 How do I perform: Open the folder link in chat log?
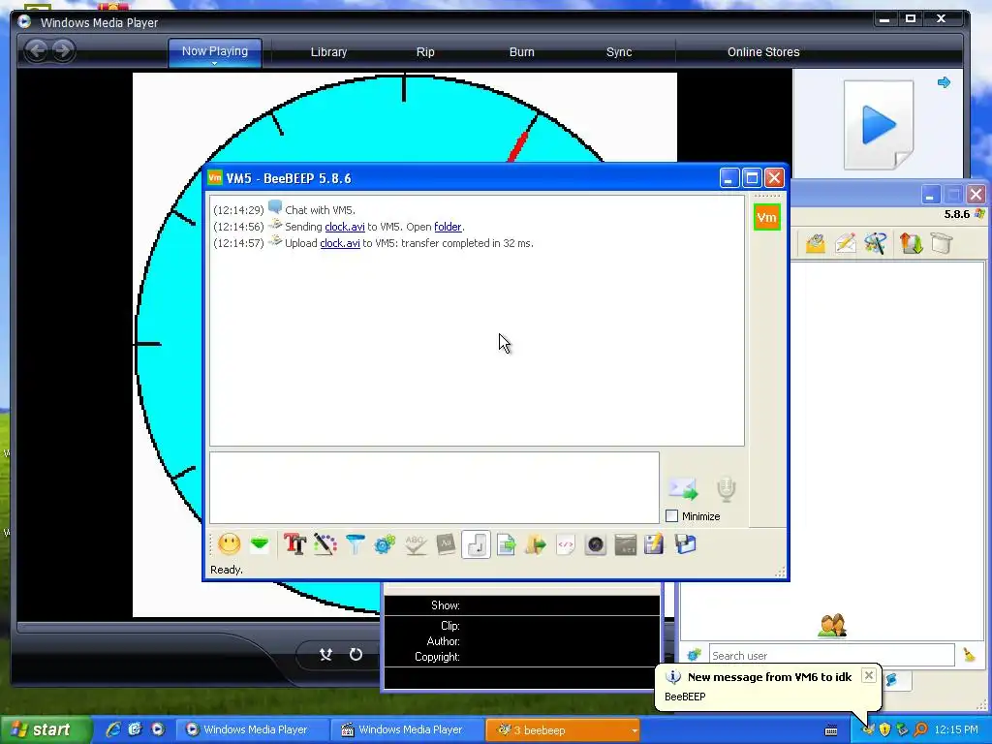point(448,227)
